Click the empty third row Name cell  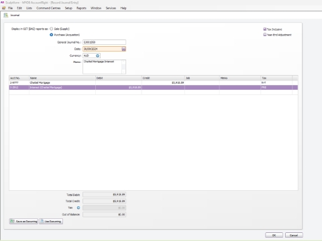pos(62,92)
